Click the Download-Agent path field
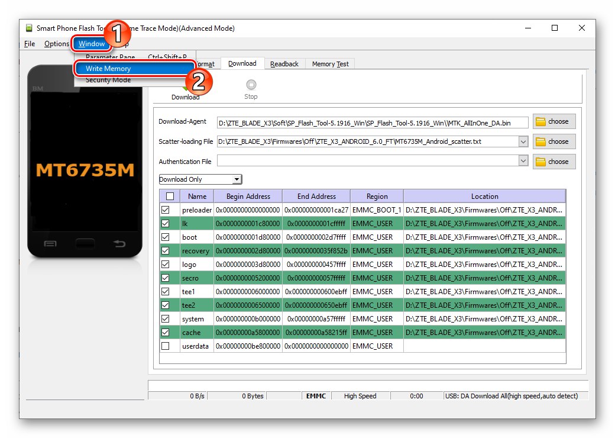615x438 pixels. 373,123
